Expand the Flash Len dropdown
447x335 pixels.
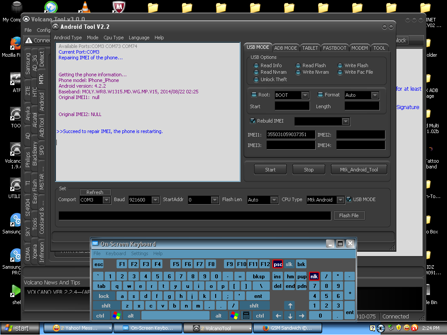tap(274, 200)
